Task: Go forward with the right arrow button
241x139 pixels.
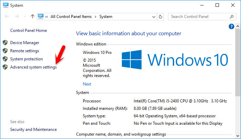Action: coord(17,16)
